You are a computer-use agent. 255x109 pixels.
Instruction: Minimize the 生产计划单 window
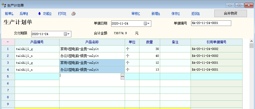[x=230, y=5]
